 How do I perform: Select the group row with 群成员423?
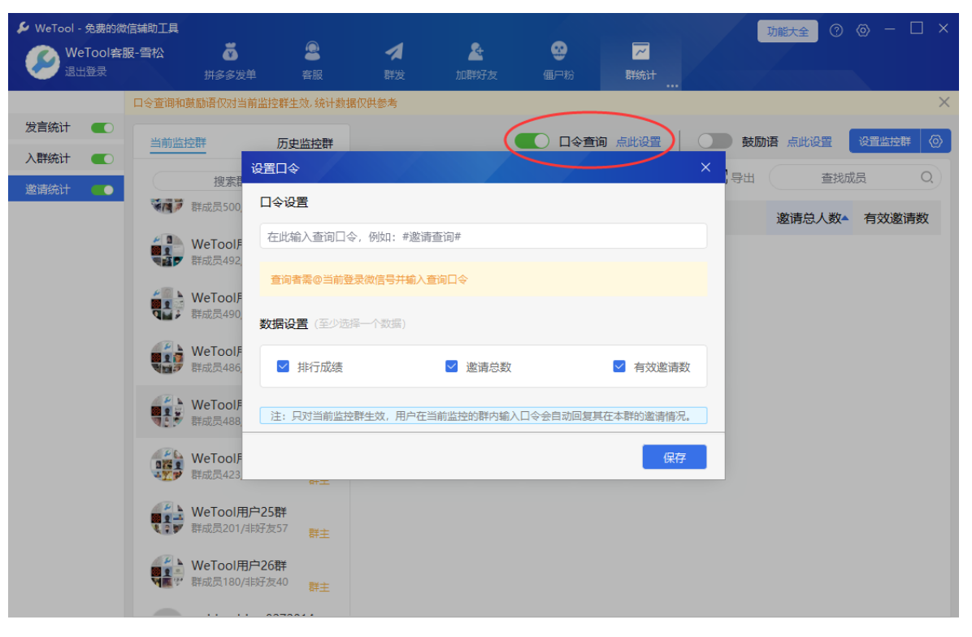[189, 465]
